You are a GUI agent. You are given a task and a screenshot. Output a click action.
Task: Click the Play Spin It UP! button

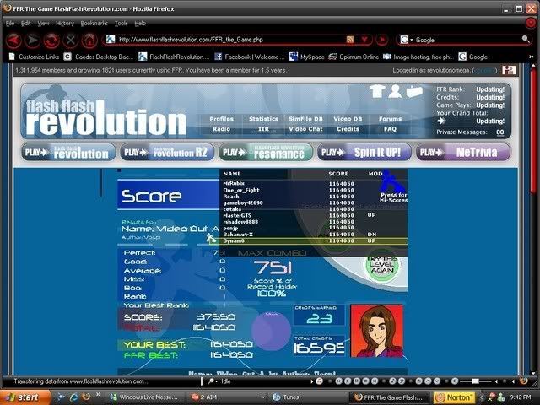(x=365, y=153)
